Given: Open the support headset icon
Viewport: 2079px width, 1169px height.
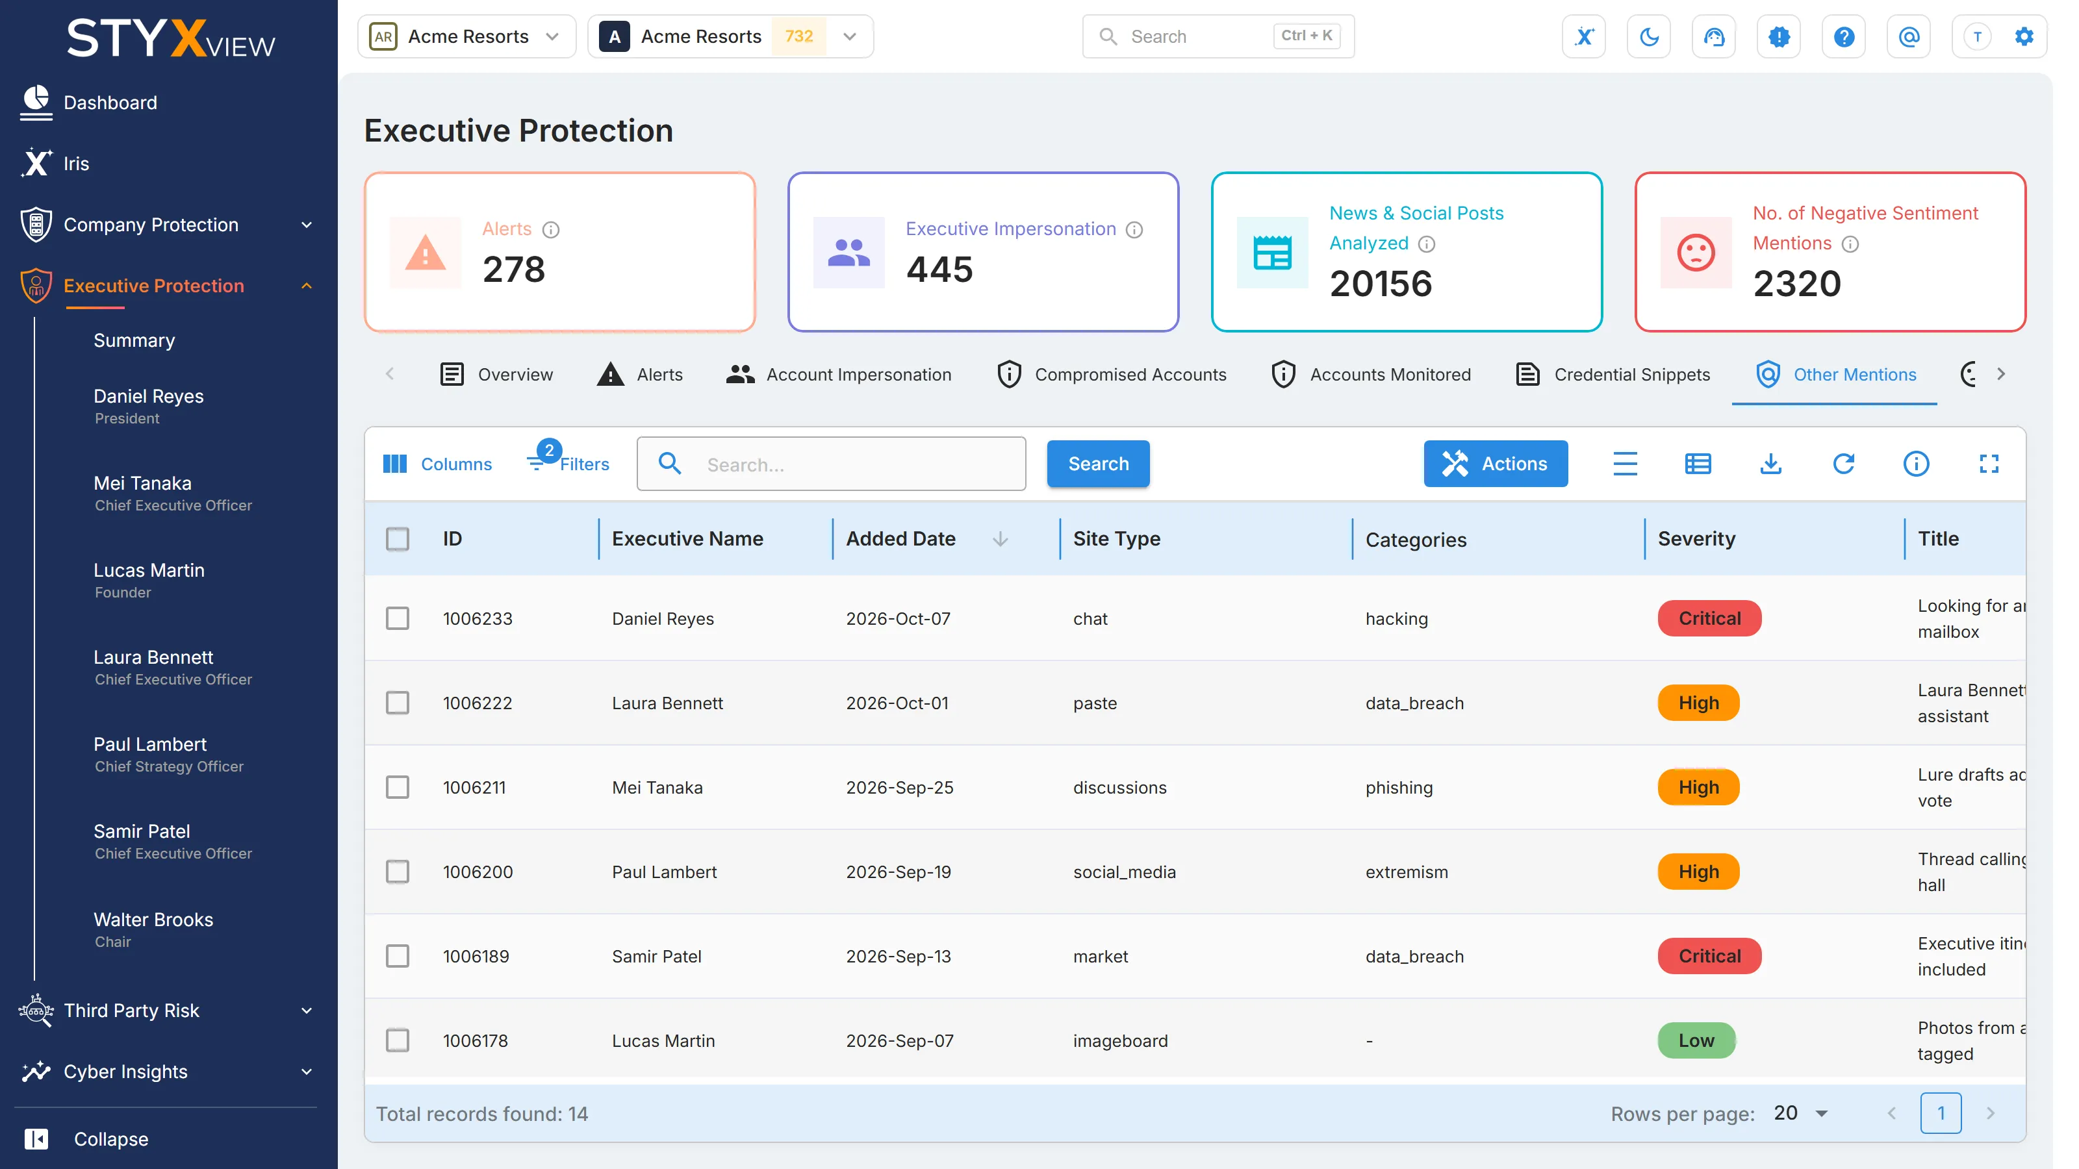Looking at the screenshot, I should (1713, 36).
